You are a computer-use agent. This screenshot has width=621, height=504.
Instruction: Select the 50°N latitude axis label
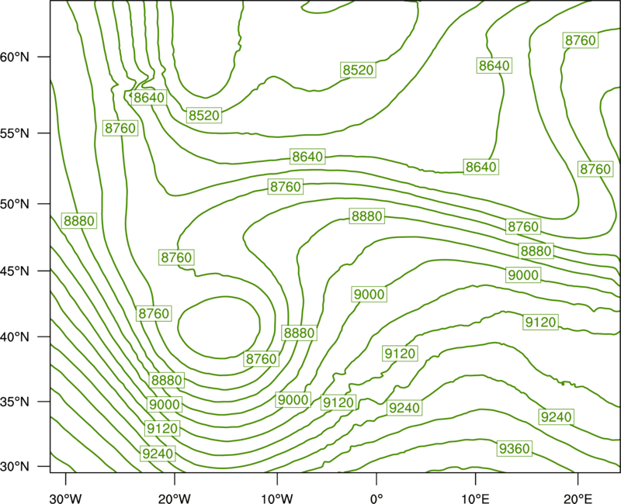point(15,204)
